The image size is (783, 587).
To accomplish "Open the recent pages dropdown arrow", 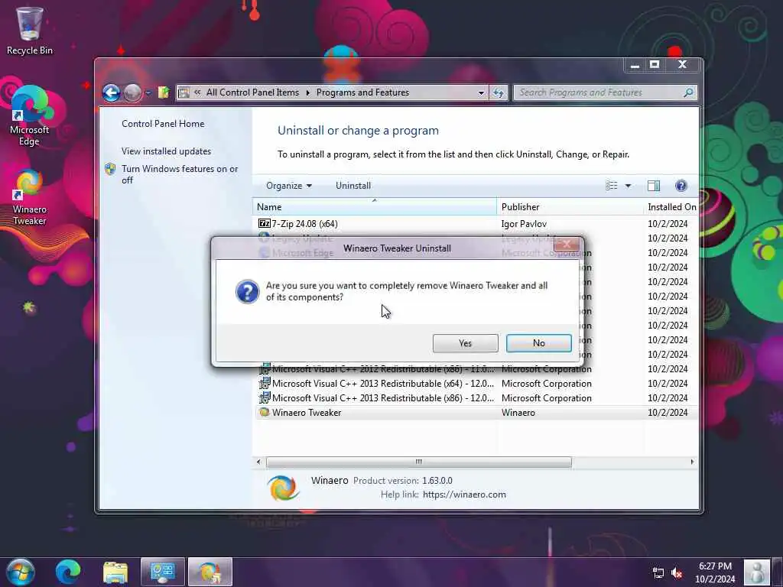I will click(148, 92).
